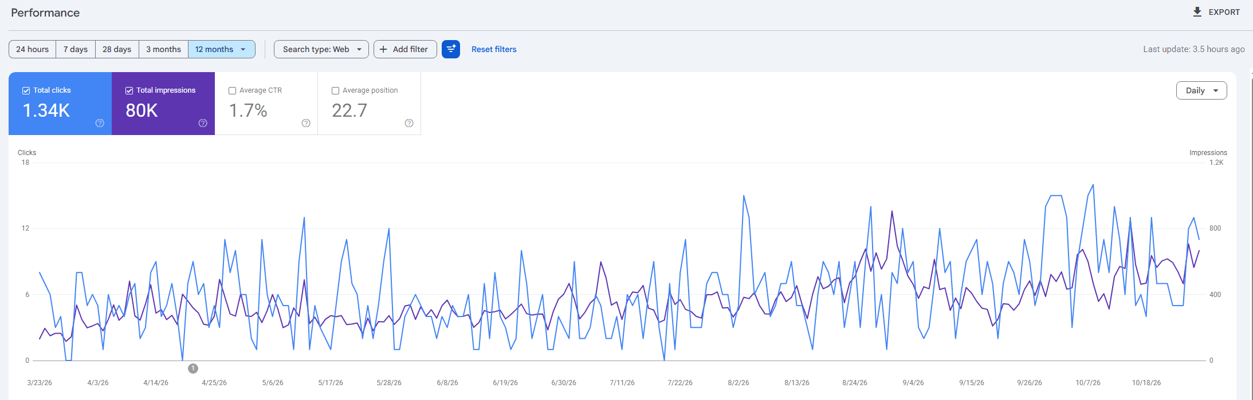Open help icon on Total impressions card
The image size is (1253, 400).
(x=203, y=123)
